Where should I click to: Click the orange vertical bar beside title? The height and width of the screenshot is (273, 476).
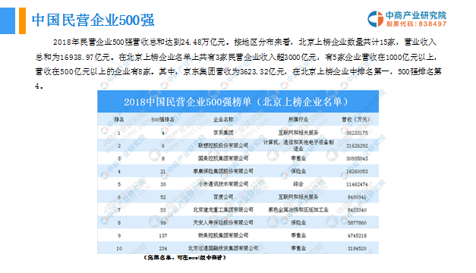click(23, 20)
